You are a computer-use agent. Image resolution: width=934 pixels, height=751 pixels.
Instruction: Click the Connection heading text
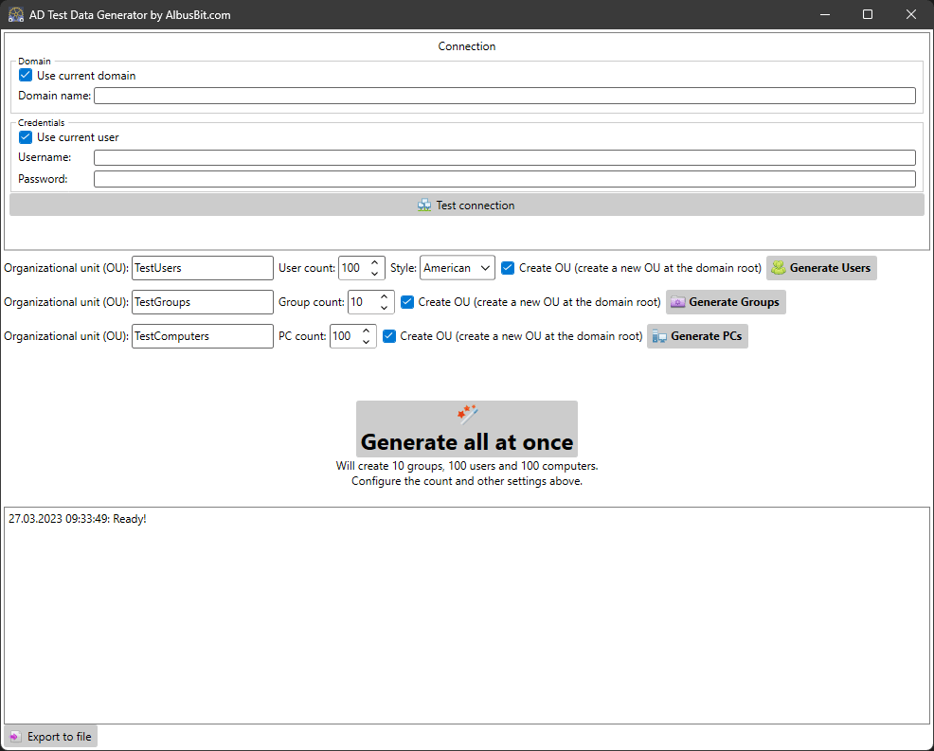point(467,46)
